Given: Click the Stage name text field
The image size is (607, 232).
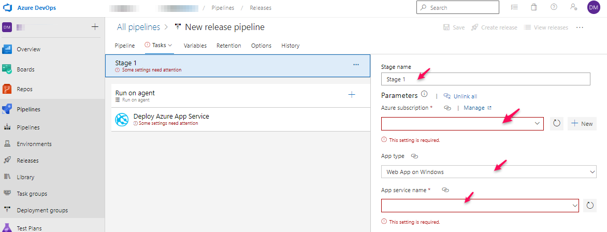Looking at the screenshot, I should tap(485, 79).
